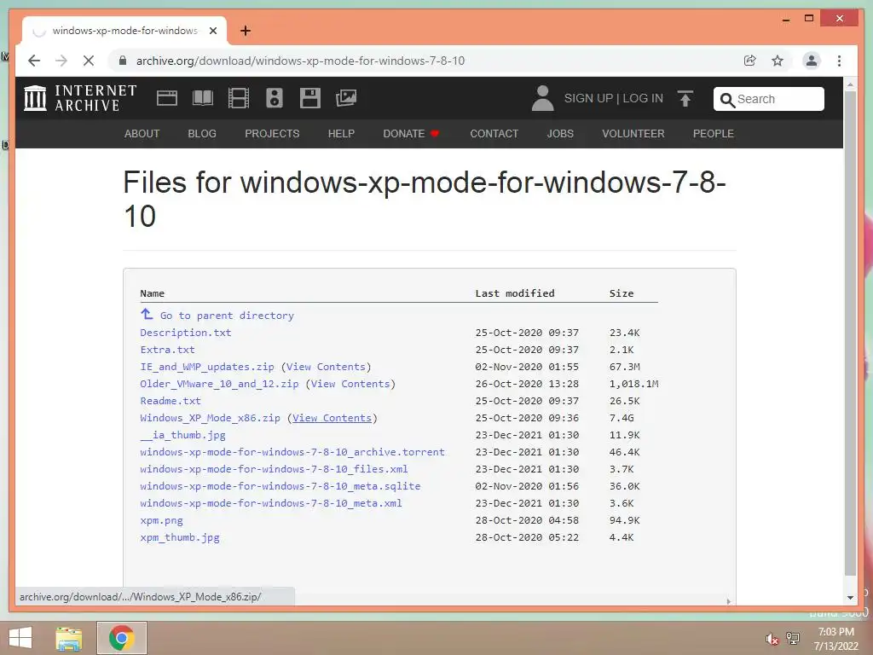Open the Chrome profile icon
Image resolution: width=873 pixels, height=655 pixels.
[x=812, y=61]
